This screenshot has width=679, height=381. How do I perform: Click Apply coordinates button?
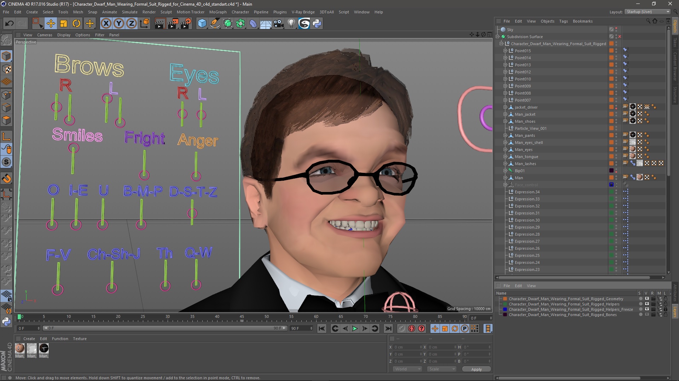click(x=476, y=369)
